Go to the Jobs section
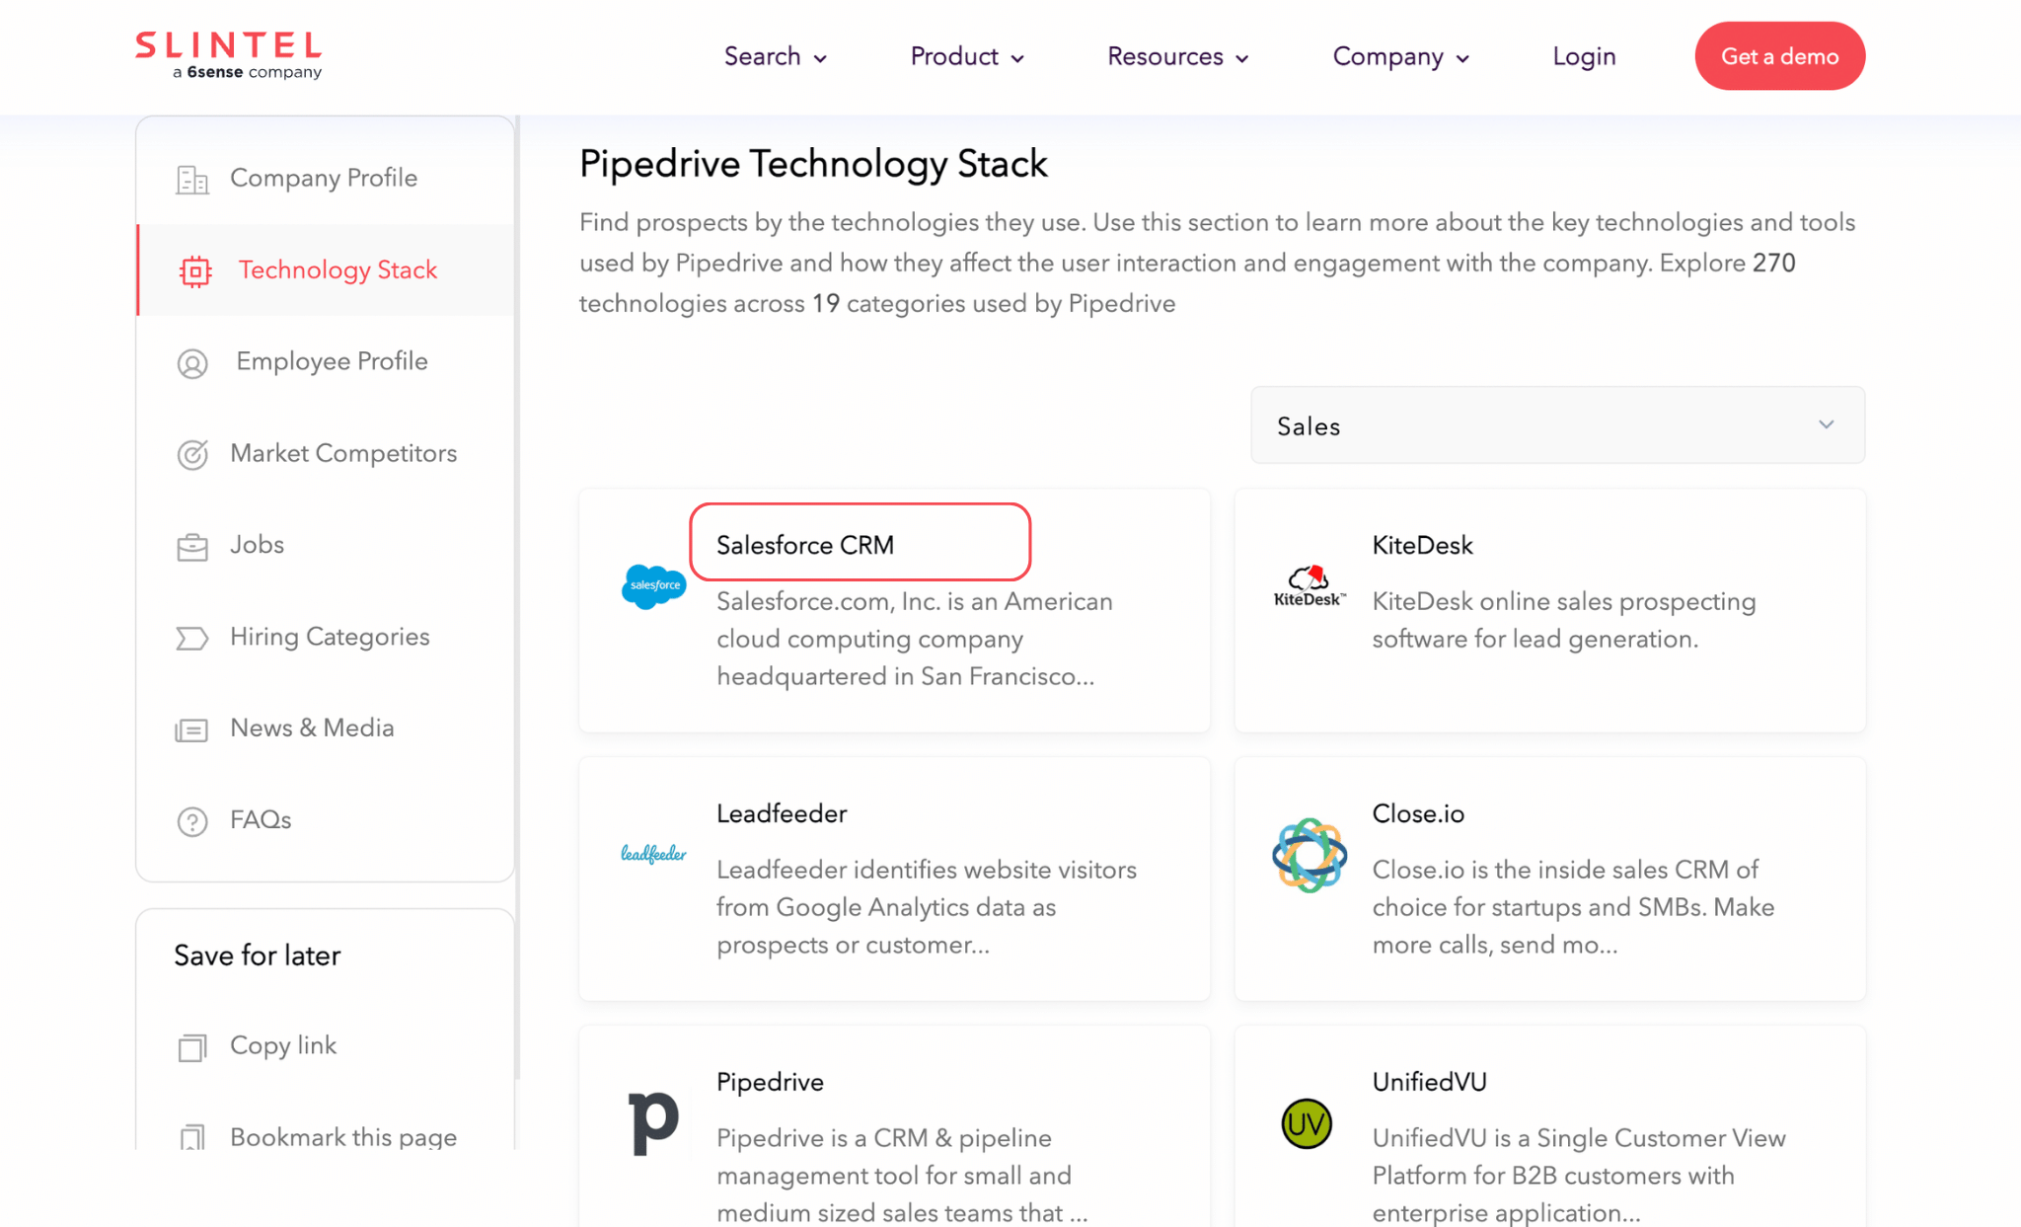 (x=326, y=546)
